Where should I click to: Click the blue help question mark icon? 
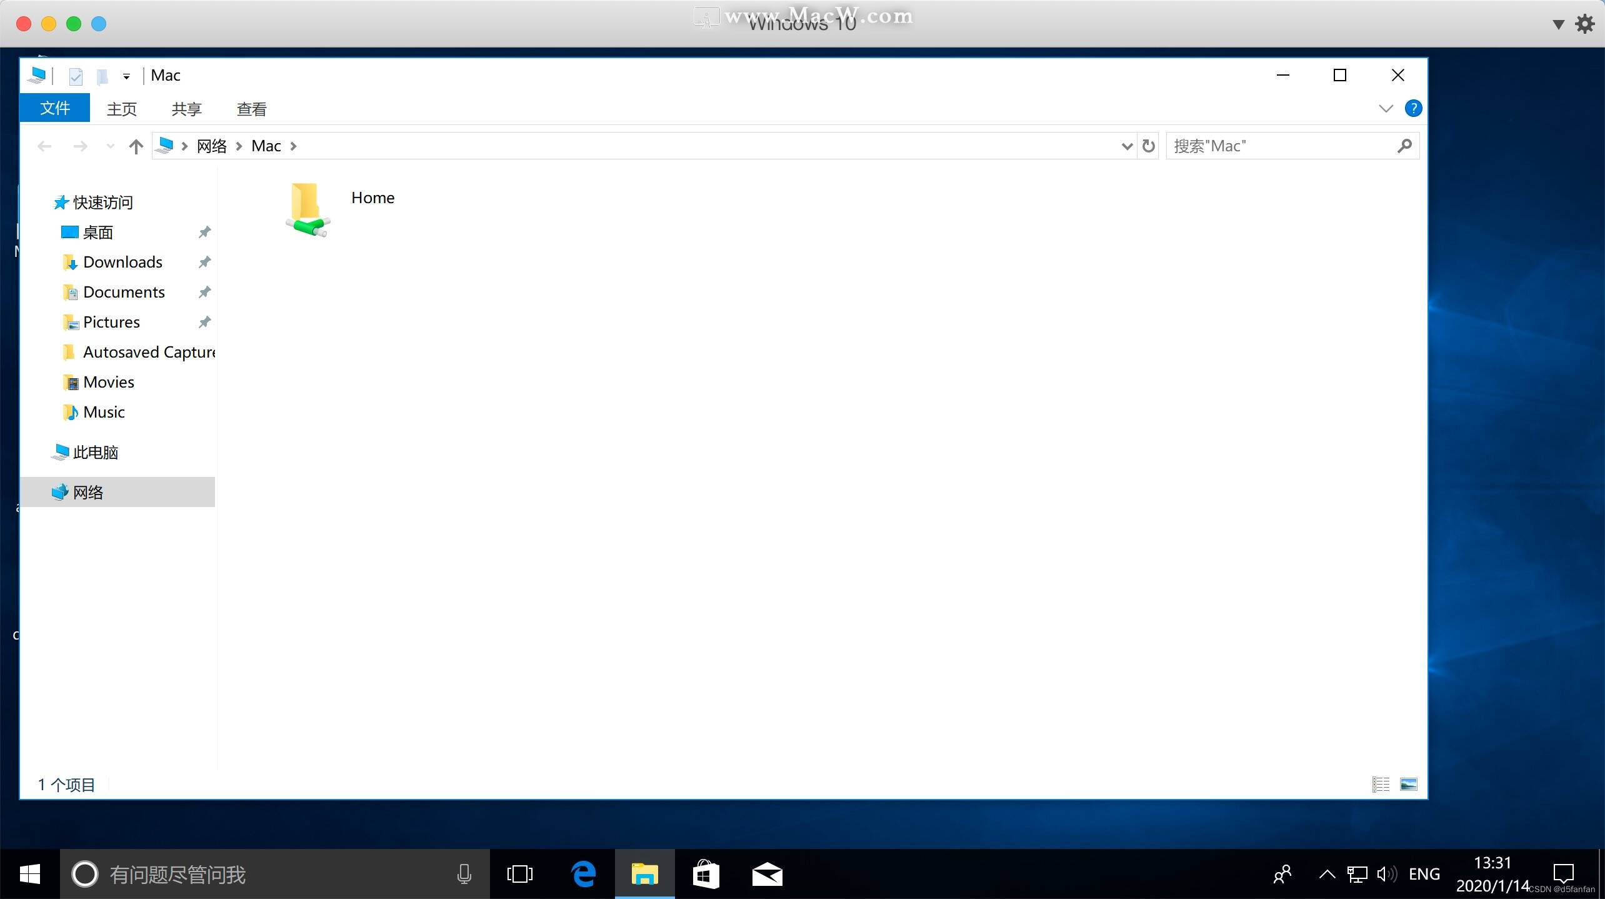[1413, 109]
